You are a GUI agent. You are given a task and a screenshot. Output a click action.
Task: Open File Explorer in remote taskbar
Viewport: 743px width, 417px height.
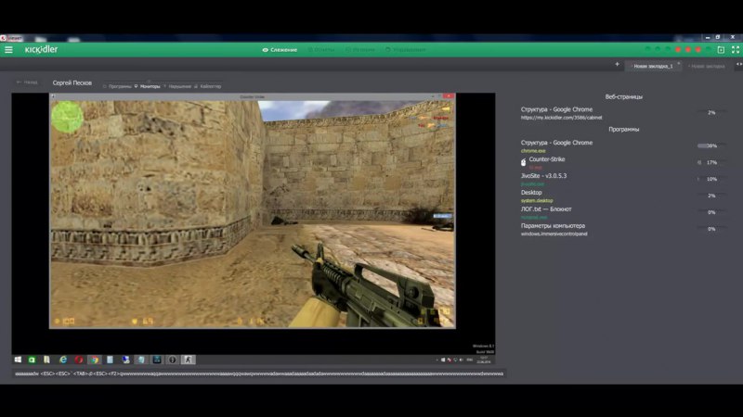click(x=47, y=360)
